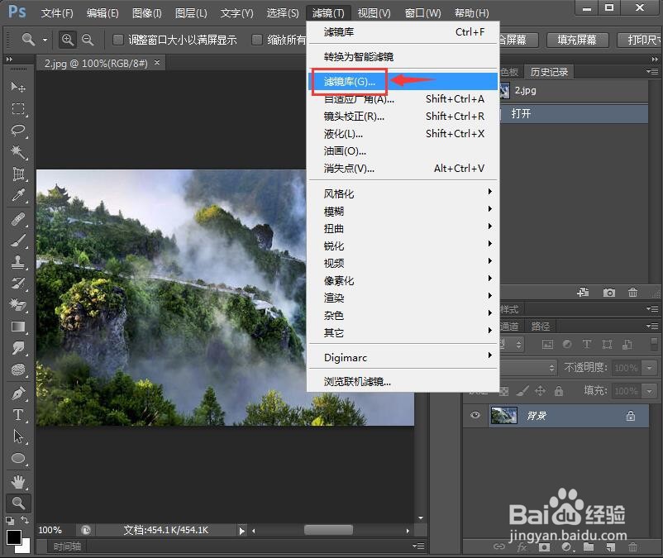Toggle resize windows to fit checkbox
The width and height of the screenshot is (663, 558).
tap(118, 41)
